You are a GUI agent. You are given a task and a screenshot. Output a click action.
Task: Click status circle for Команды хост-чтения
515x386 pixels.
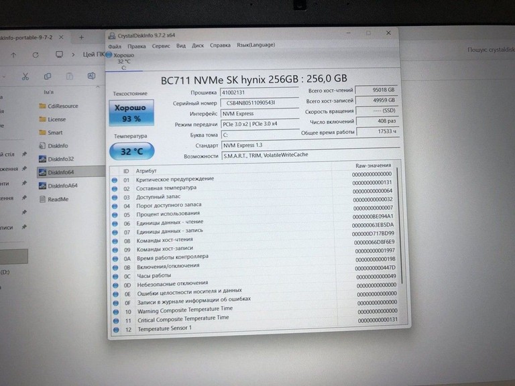[115, 241]
